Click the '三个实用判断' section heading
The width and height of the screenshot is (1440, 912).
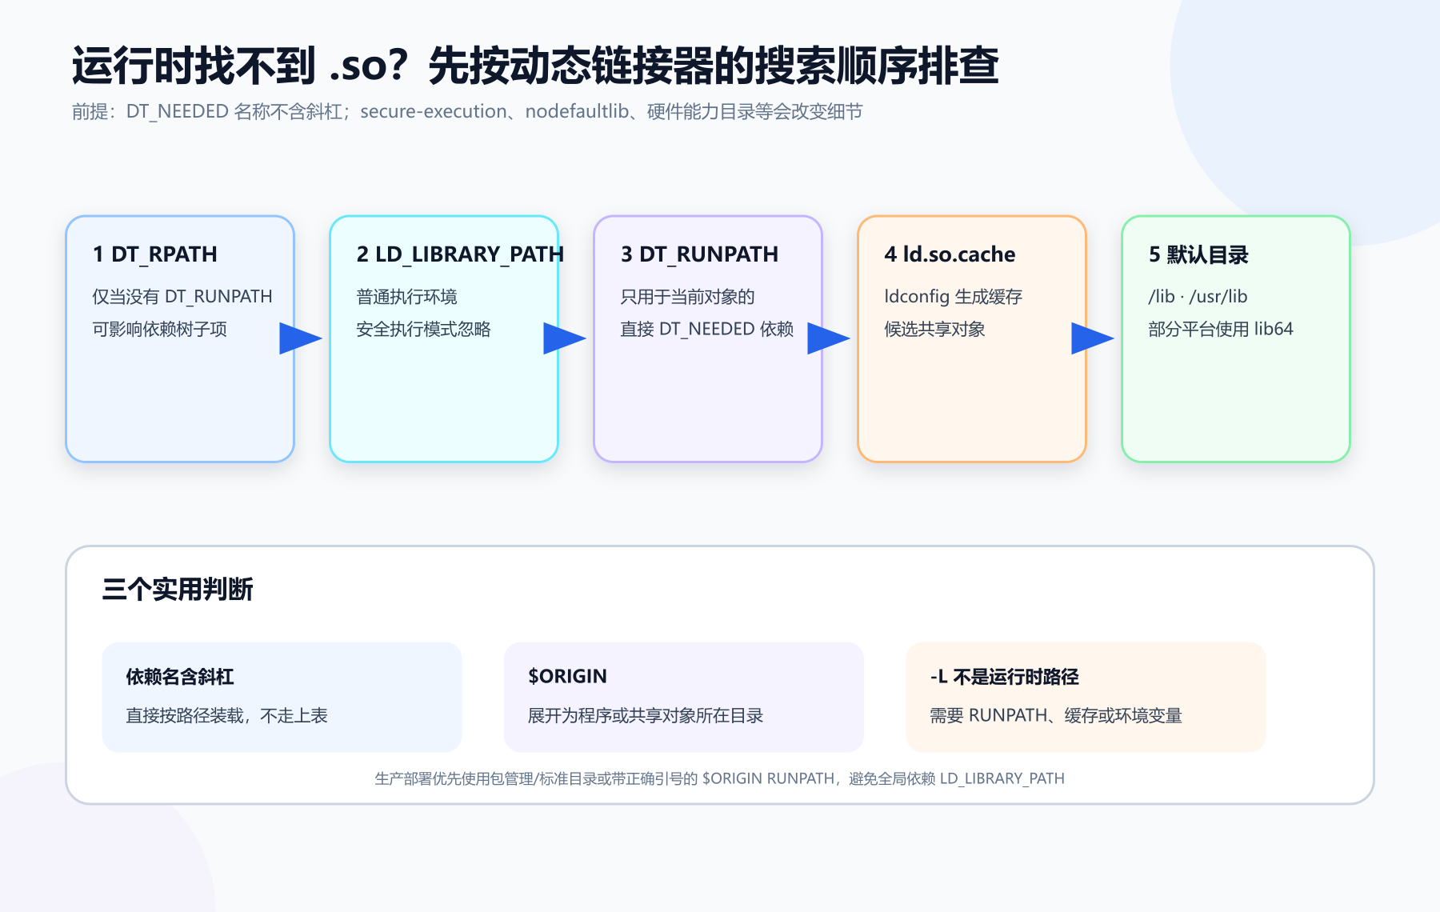coord(178,590)
